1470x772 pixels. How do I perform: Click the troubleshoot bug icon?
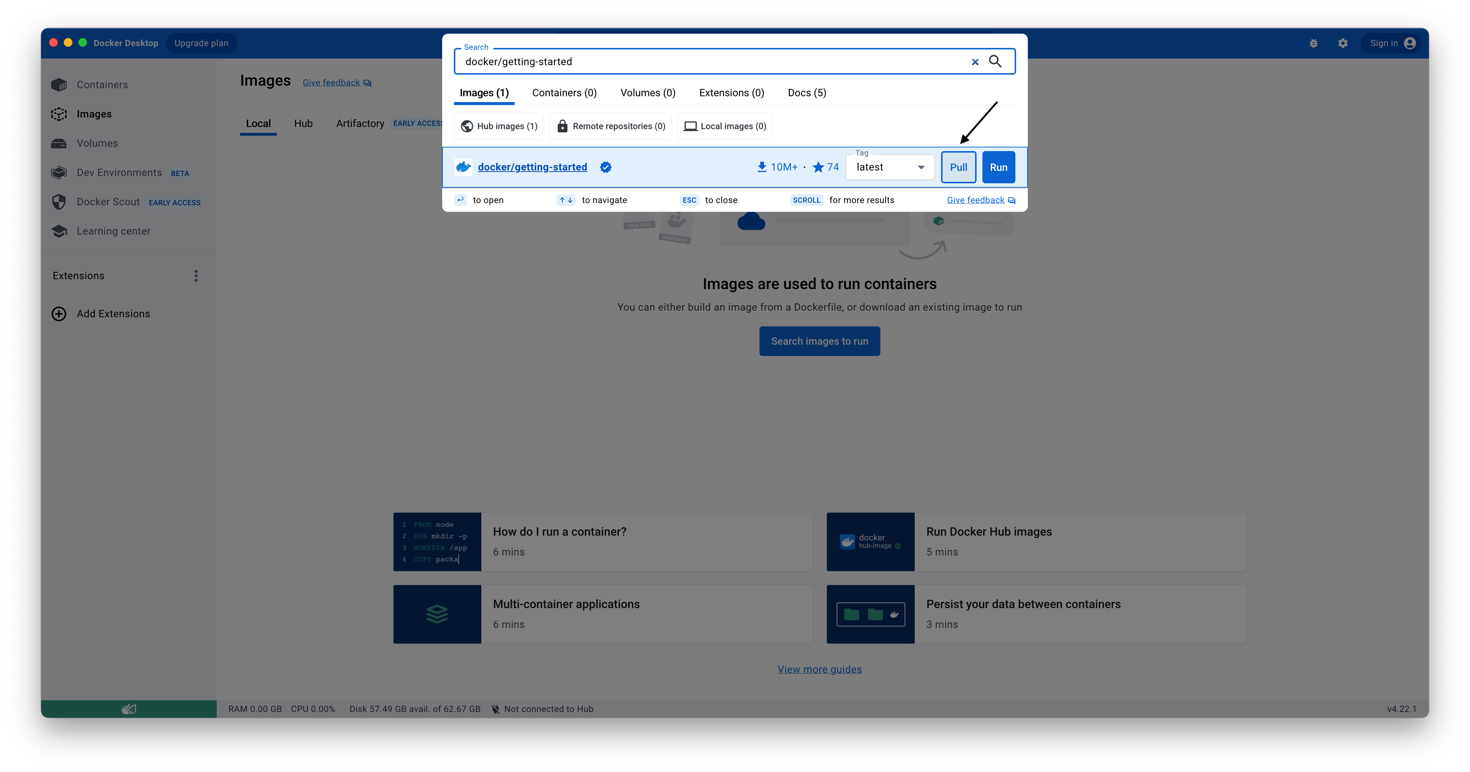click(1313, 44)
